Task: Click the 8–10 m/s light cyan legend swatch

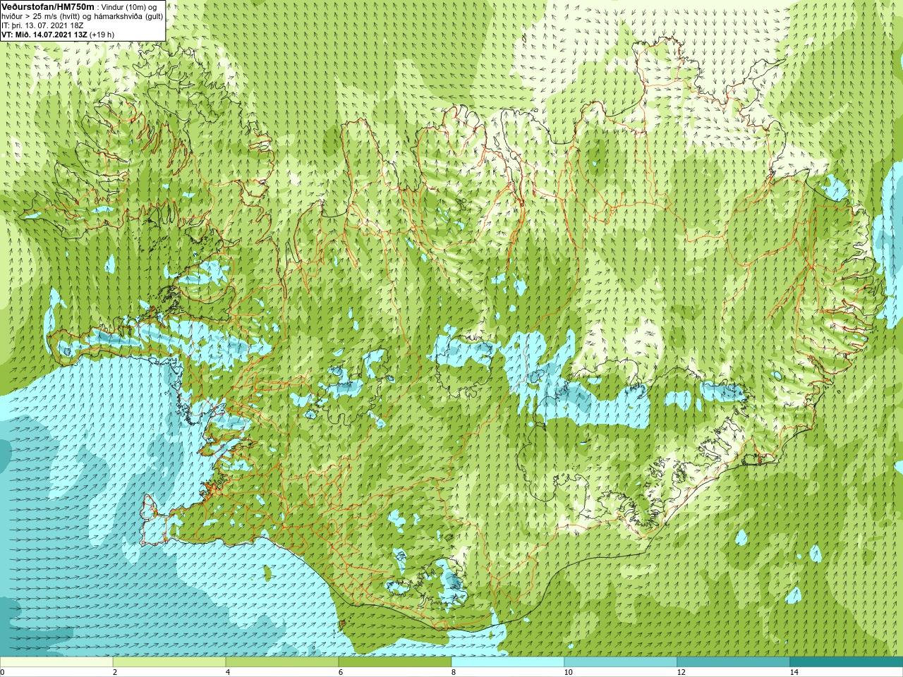Action: tap(508, 662)
